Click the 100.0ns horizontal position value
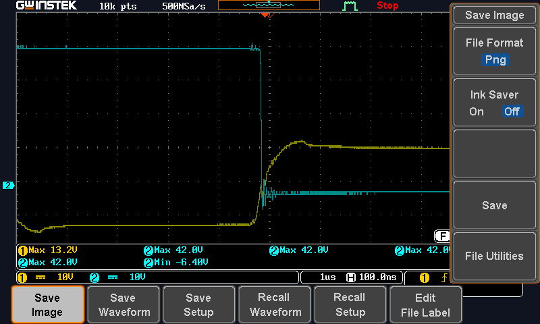 point(378,277)
